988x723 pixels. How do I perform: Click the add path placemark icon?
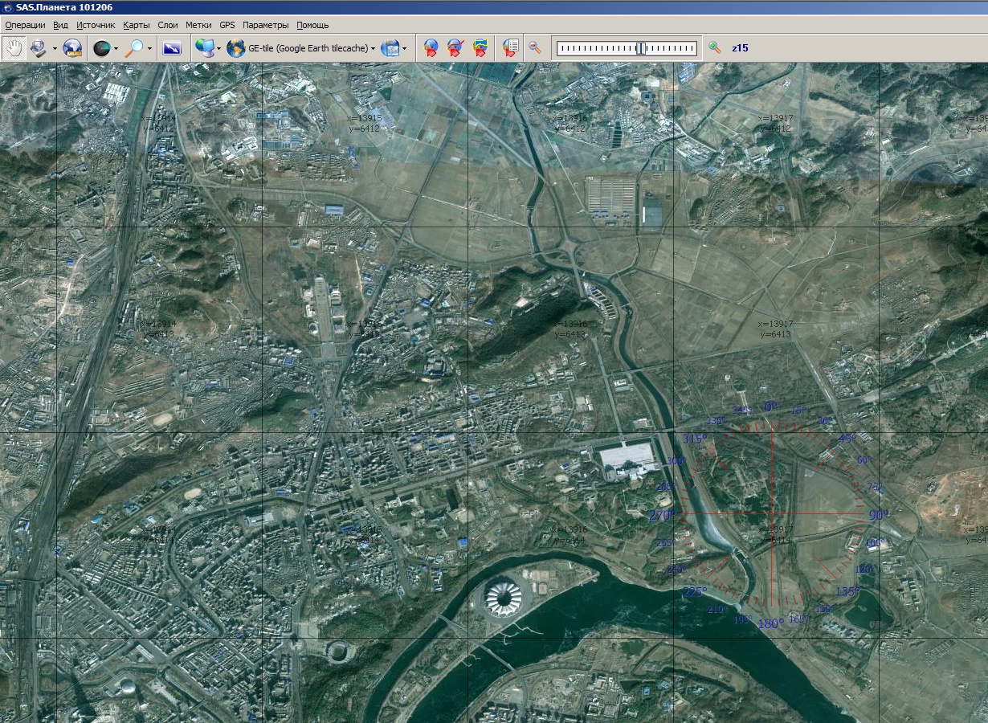480,48
